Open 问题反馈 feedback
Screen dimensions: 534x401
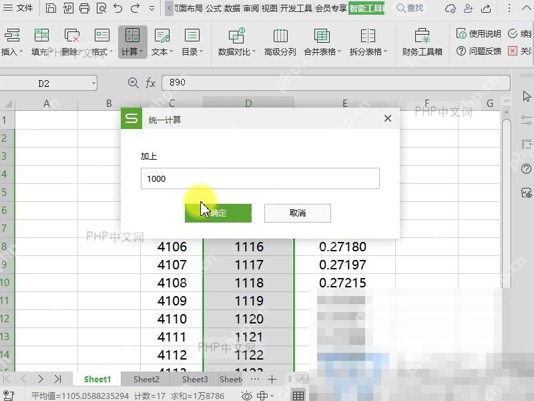[479, 51]
